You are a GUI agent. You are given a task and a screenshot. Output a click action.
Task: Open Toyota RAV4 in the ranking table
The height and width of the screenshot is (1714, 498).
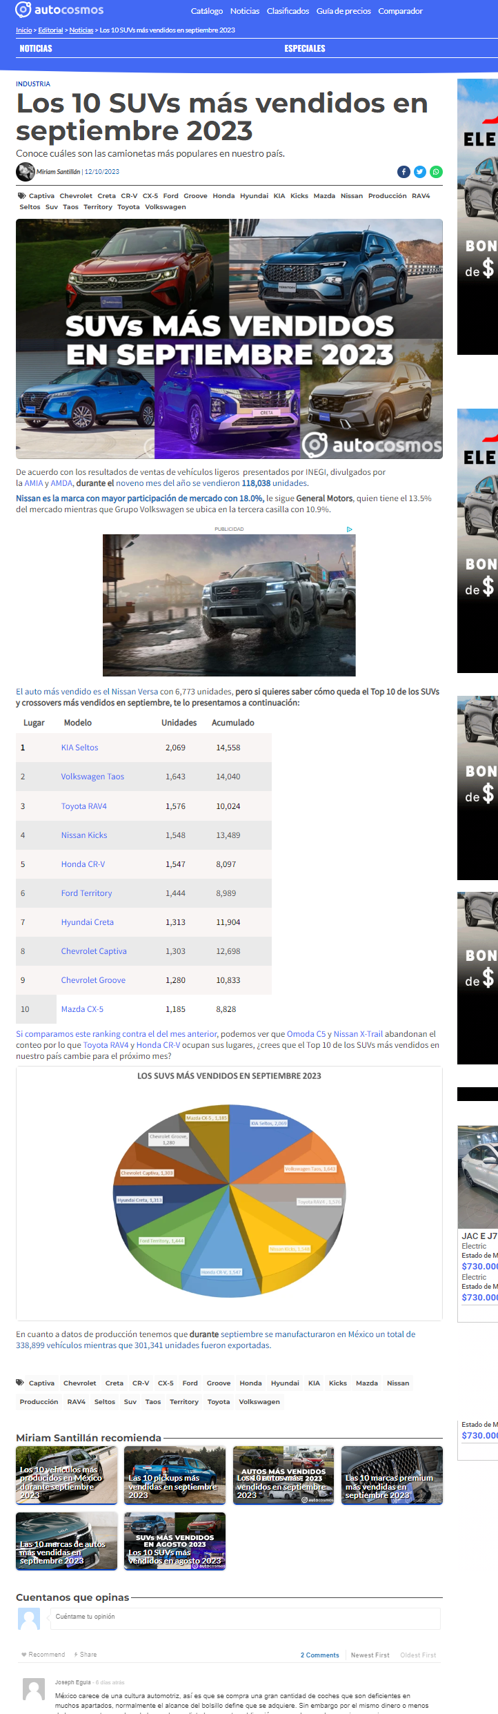(83, 806)
